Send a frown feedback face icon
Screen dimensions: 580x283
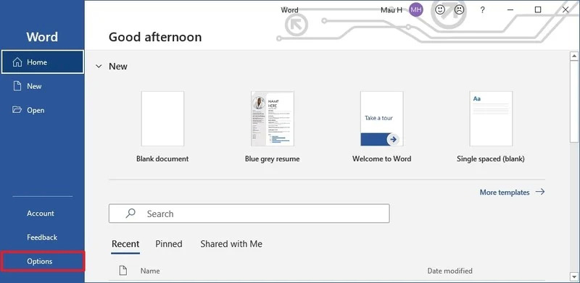(x=459, y=10)
